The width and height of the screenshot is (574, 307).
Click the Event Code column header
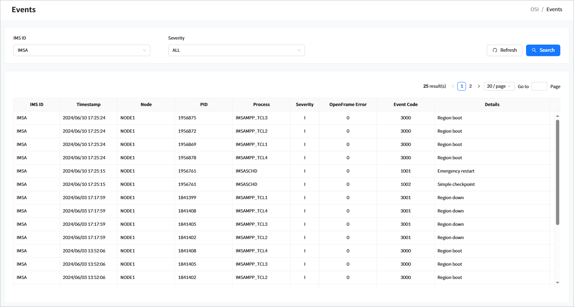(x=405, y=105)
